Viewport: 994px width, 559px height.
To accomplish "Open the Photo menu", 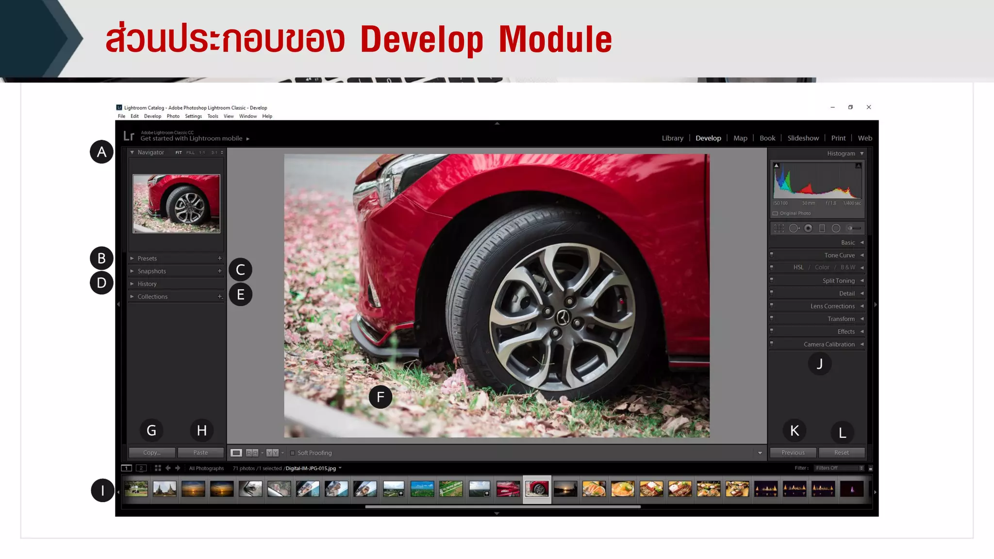I will point(173,116).
